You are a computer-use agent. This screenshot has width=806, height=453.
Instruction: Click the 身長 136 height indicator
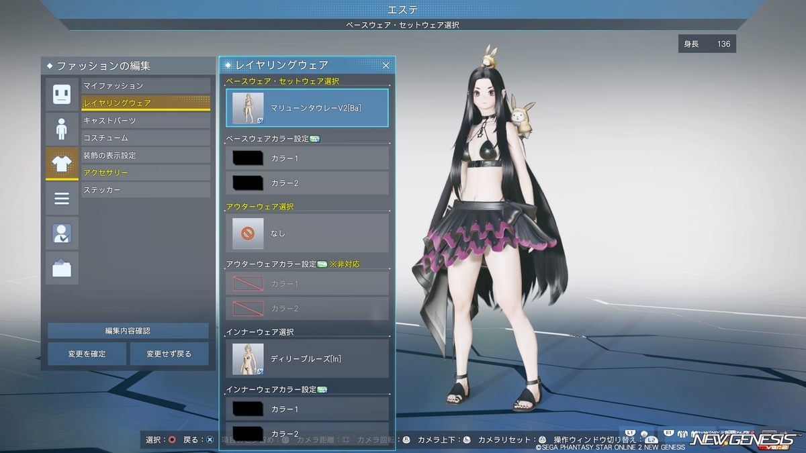point(707,44)
